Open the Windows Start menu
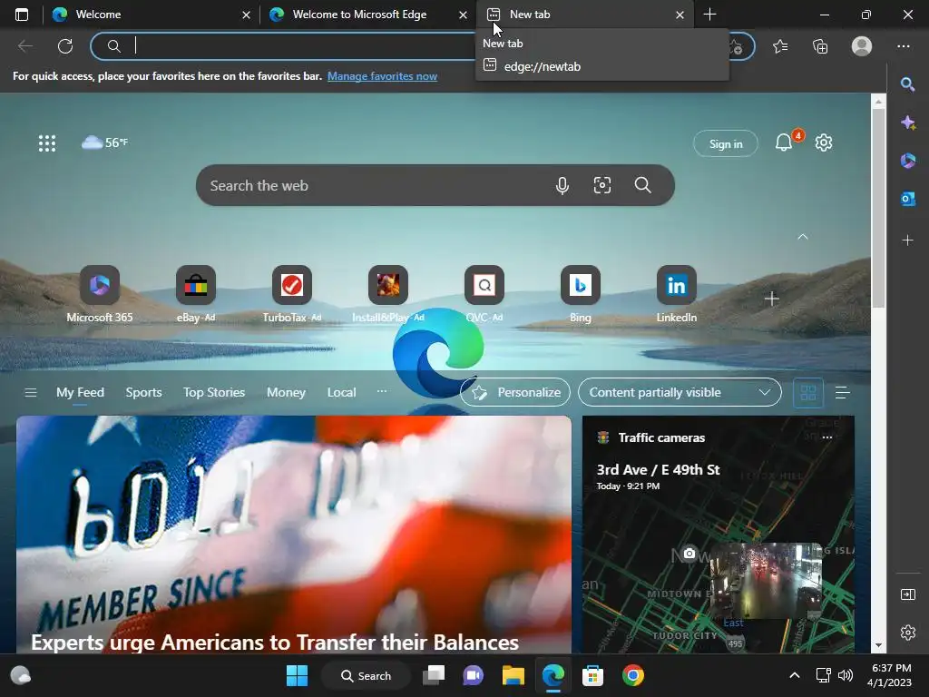The height and width of the screenshot is (697, 929). pos(297,675)
